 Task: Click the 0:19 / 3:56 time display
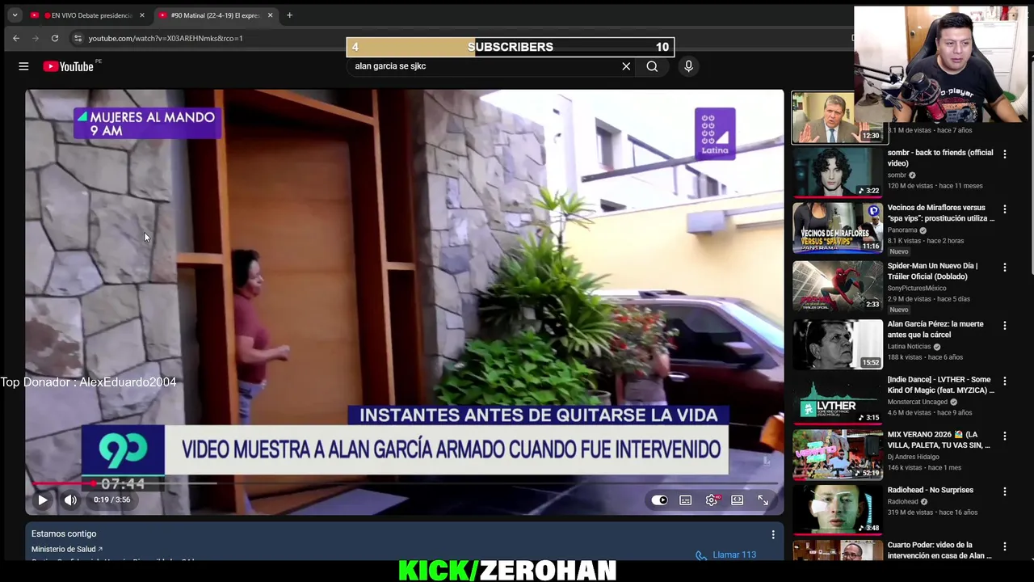[x=111, y=500]
